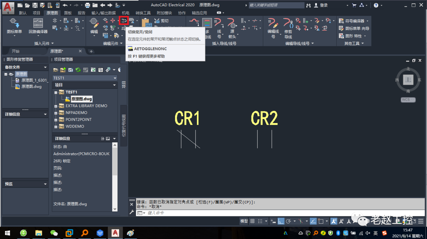Click the new drawing tab plus button
Image resolution: width=427 pixels, height=239 pixels.
[x=91, y=51]
